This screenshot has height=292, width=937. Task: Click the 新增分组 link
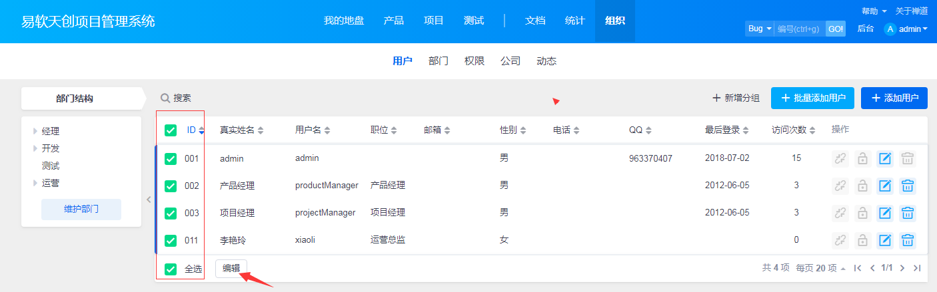tap(736, 98)
